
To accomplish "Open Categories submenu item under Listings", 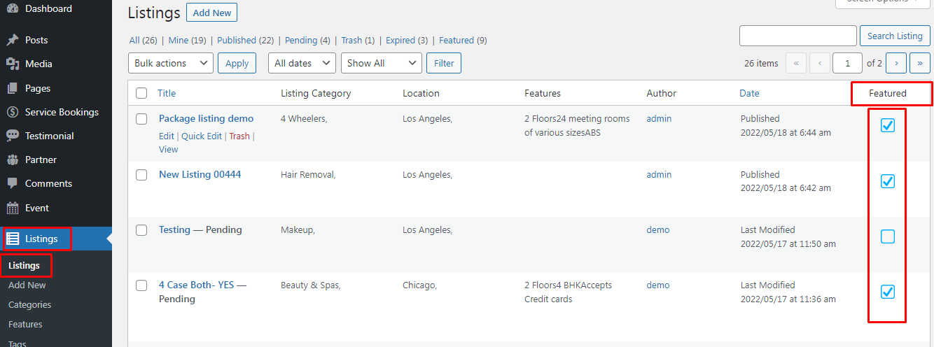I will coord(29,304).
